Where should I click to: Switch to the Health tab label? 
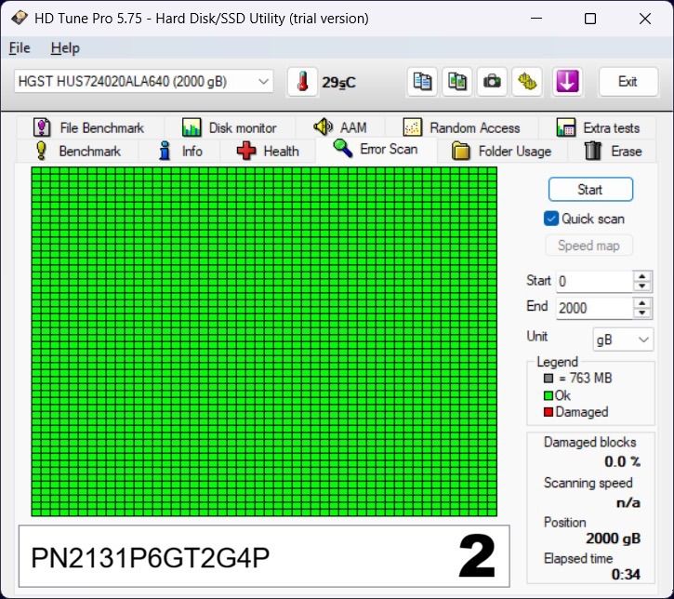[x=281, y=151]
